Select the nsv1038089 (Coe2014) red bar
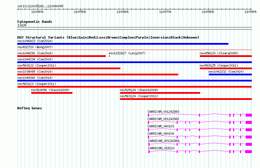Viewport: 260px width, 168px height. pyautogui.click(x=98, y=75)
